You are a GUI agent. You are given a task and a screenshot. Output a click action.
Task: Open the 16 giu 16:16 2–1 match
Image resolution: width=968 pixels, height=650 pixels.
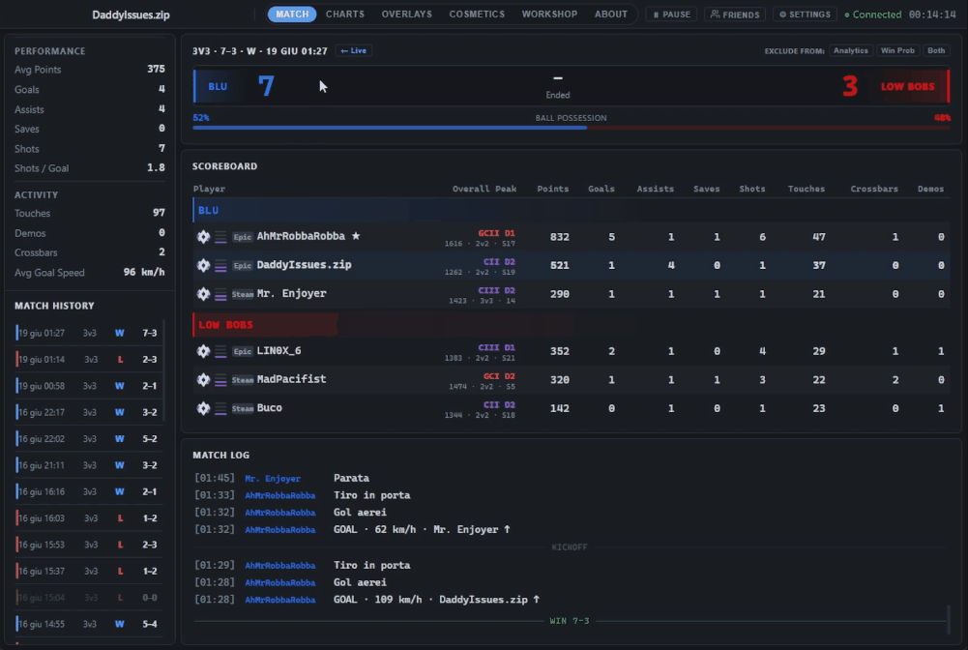coord(88,492)
